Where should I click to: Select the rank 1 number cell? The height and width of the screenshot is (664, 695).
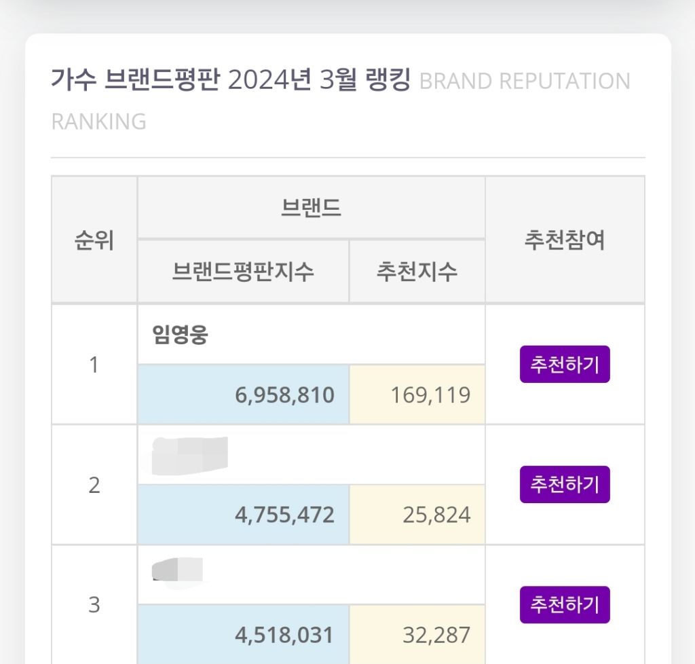(x=94, y=365)
